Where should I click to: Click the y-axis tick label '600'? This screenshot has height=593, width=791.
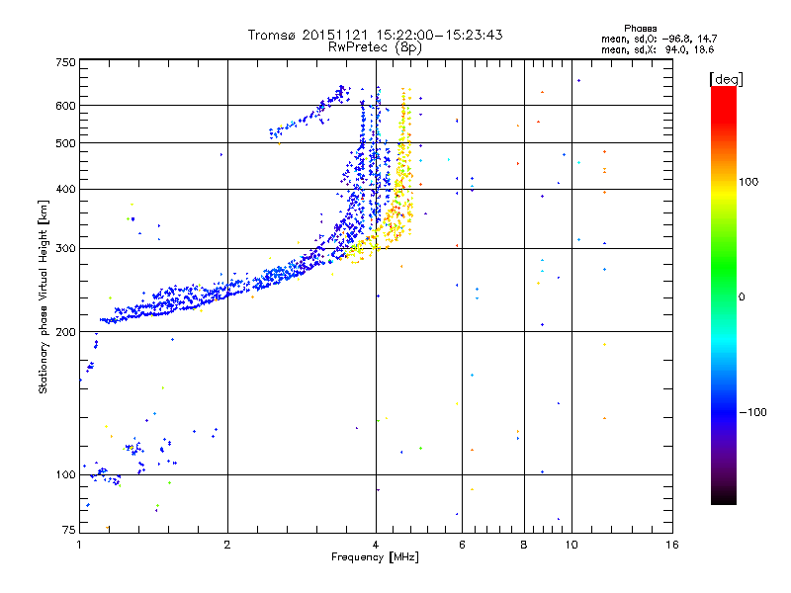(x=65, y=106)
